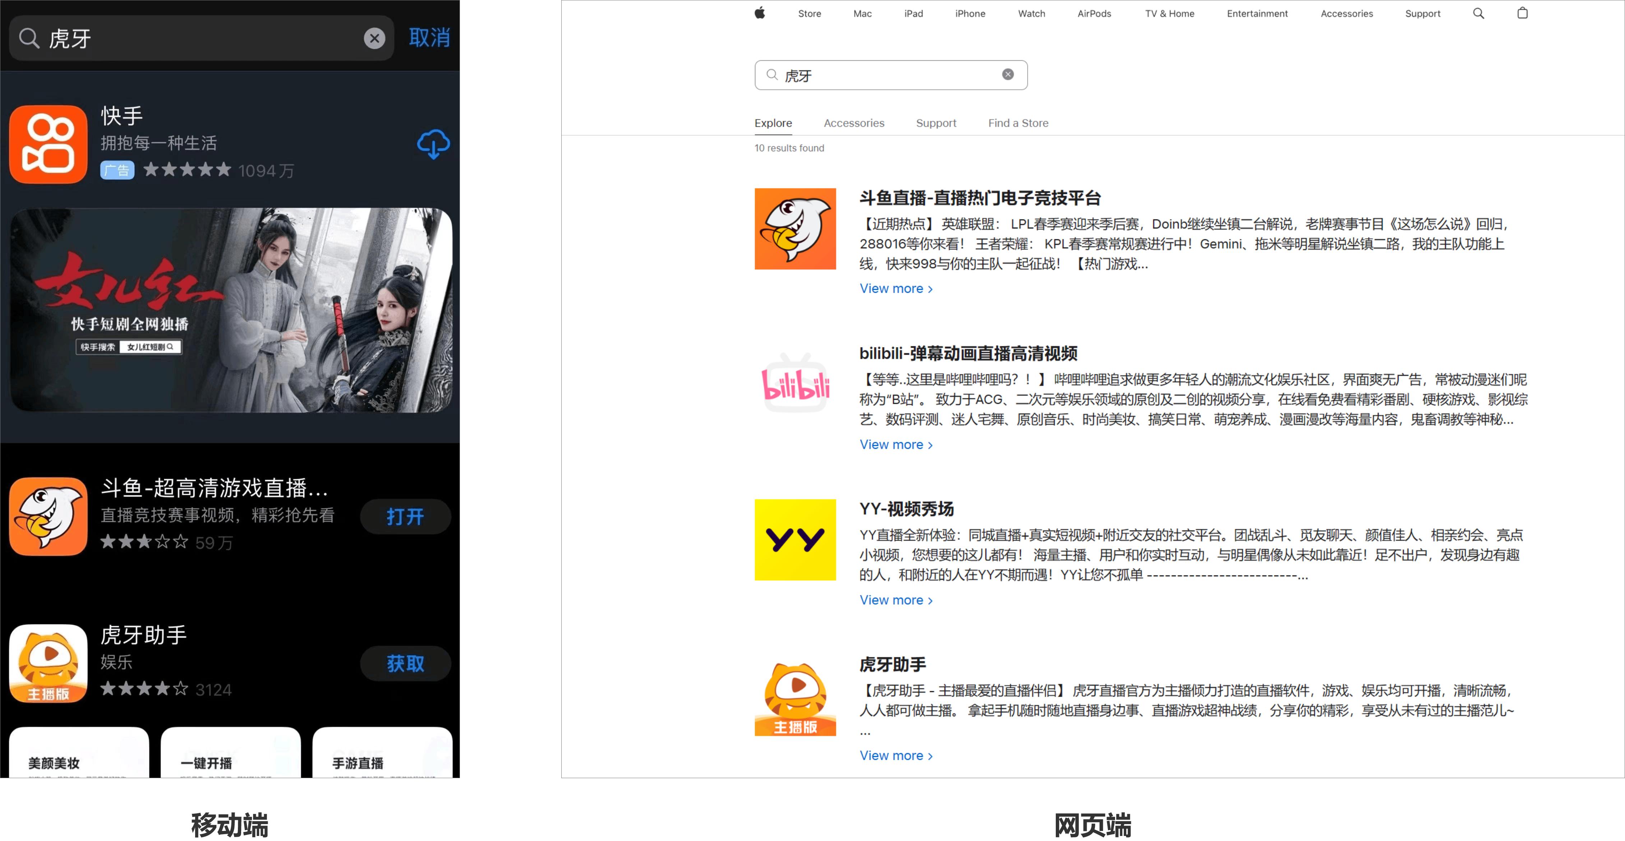Select the Find a Store tab
The height and width of the screenshot is (841, 1625).
[x=1018, y=123]
